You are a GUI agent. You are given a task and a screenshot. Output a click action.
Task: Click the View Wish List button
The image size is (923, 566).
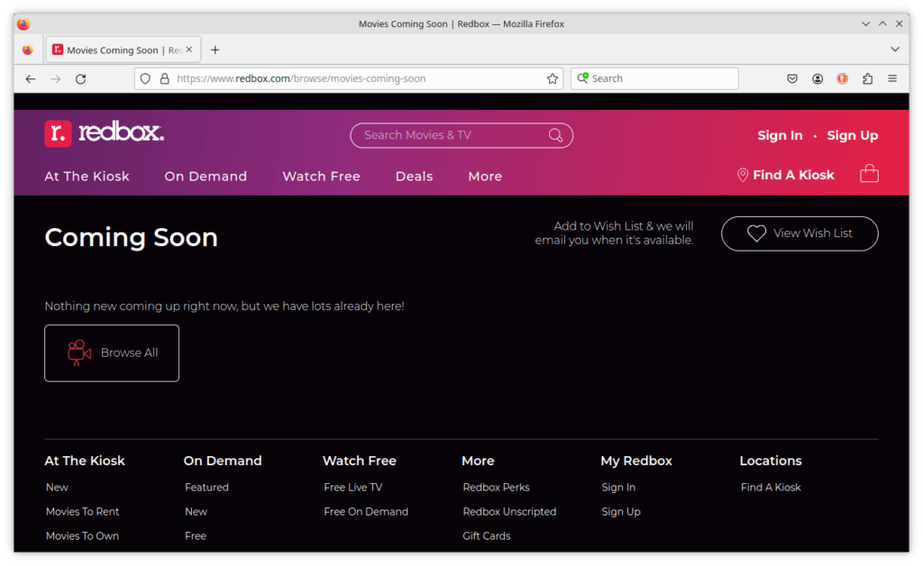pos(800,233)
